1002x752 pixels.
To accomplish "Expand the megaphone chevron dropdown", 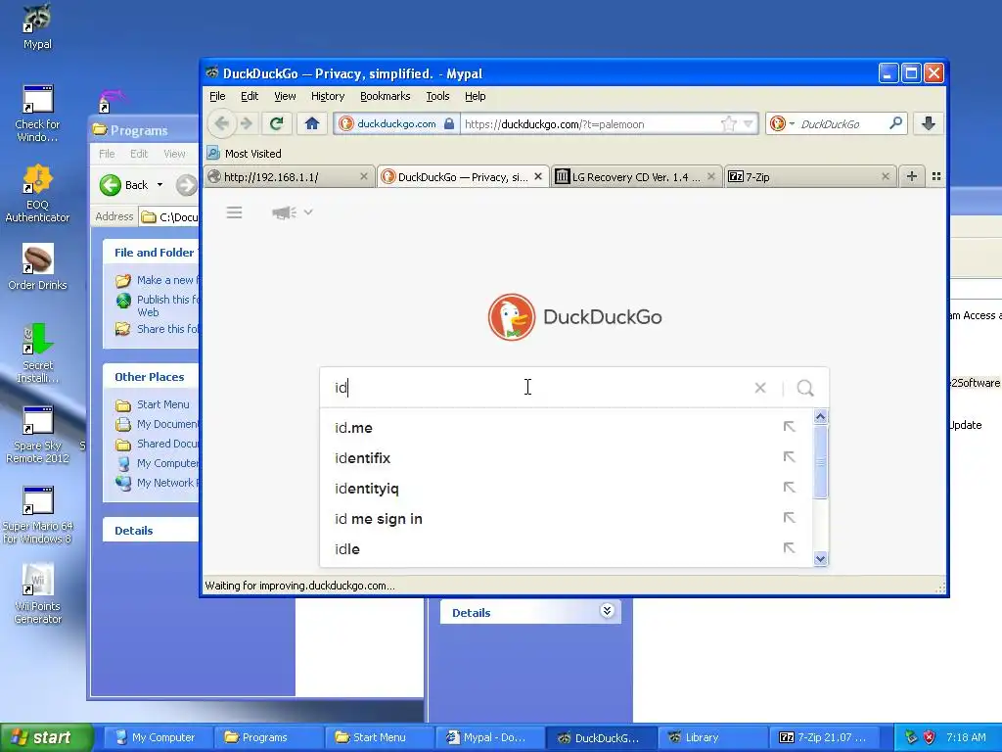I will (308, 212).
